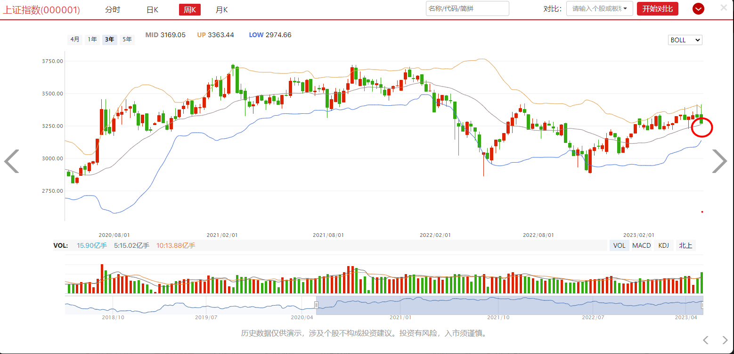Show the KDJ sub-chart indicator
Viewport: 734px width, 354px height.
click(663, 245)
